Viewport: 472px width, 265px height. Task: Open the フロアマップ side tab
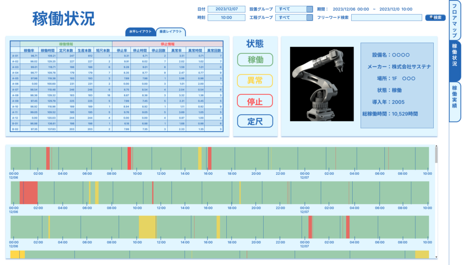coord(454,21)
